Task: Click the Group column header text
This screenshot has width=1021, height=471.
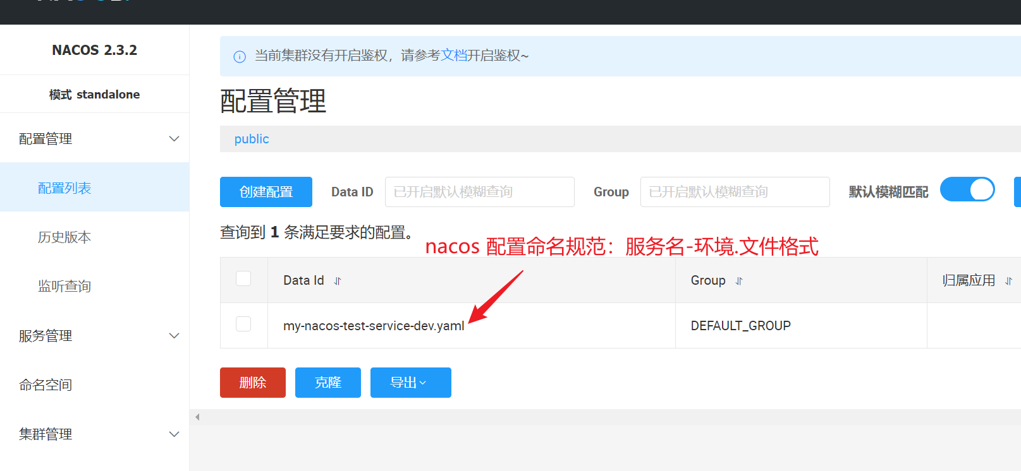Action: point(708,280)
